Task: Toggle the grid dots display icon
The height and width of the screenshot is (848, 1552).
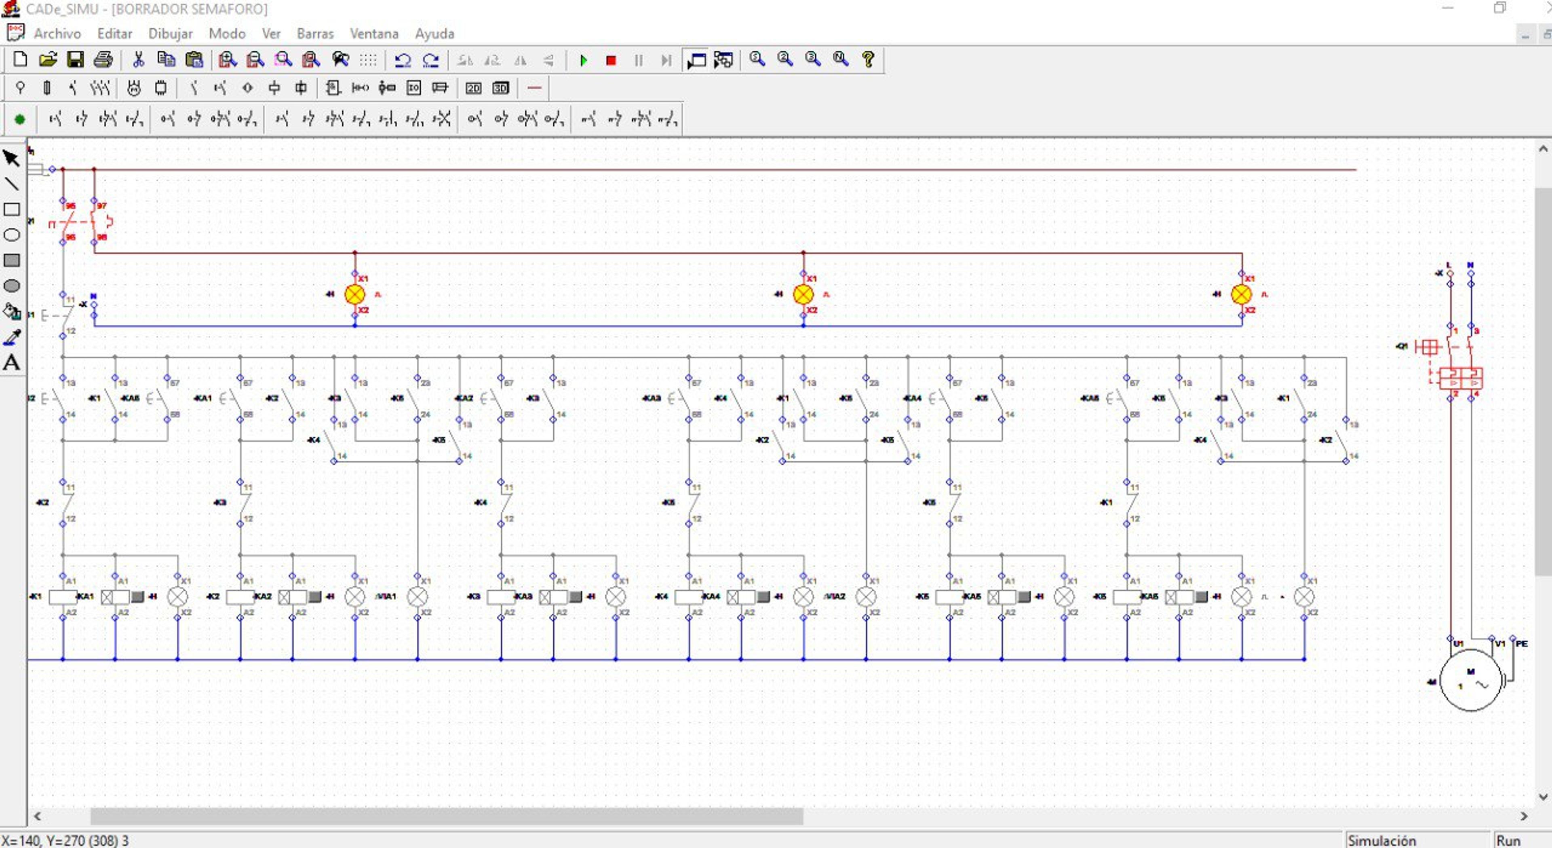Action: pyautogui.click(x=368, y=60)
